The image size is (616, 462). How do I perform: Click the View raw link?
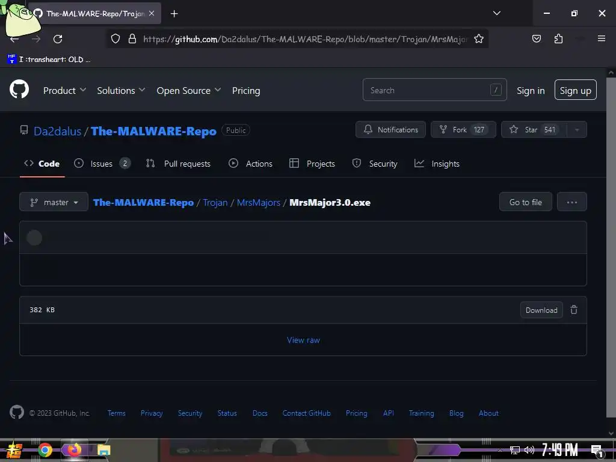pos(303,340)
